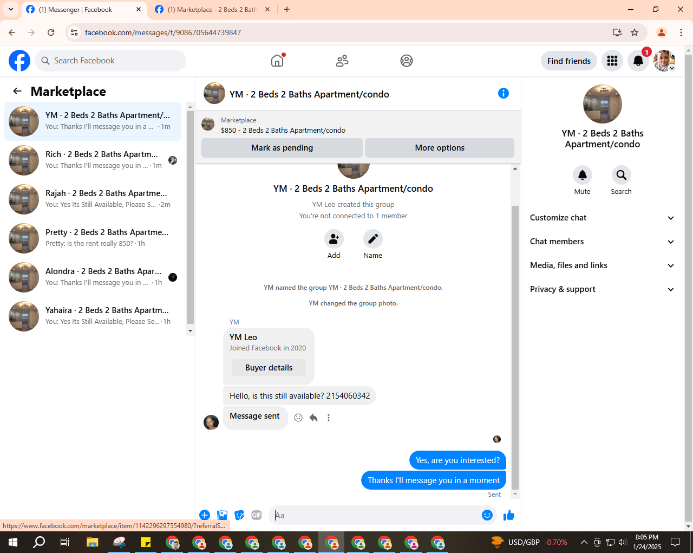Switch to the Messenger browser tab
Image resolution: width=693 pixels, height=553 pixels.
pyautogui.click(x=84, y=10)
